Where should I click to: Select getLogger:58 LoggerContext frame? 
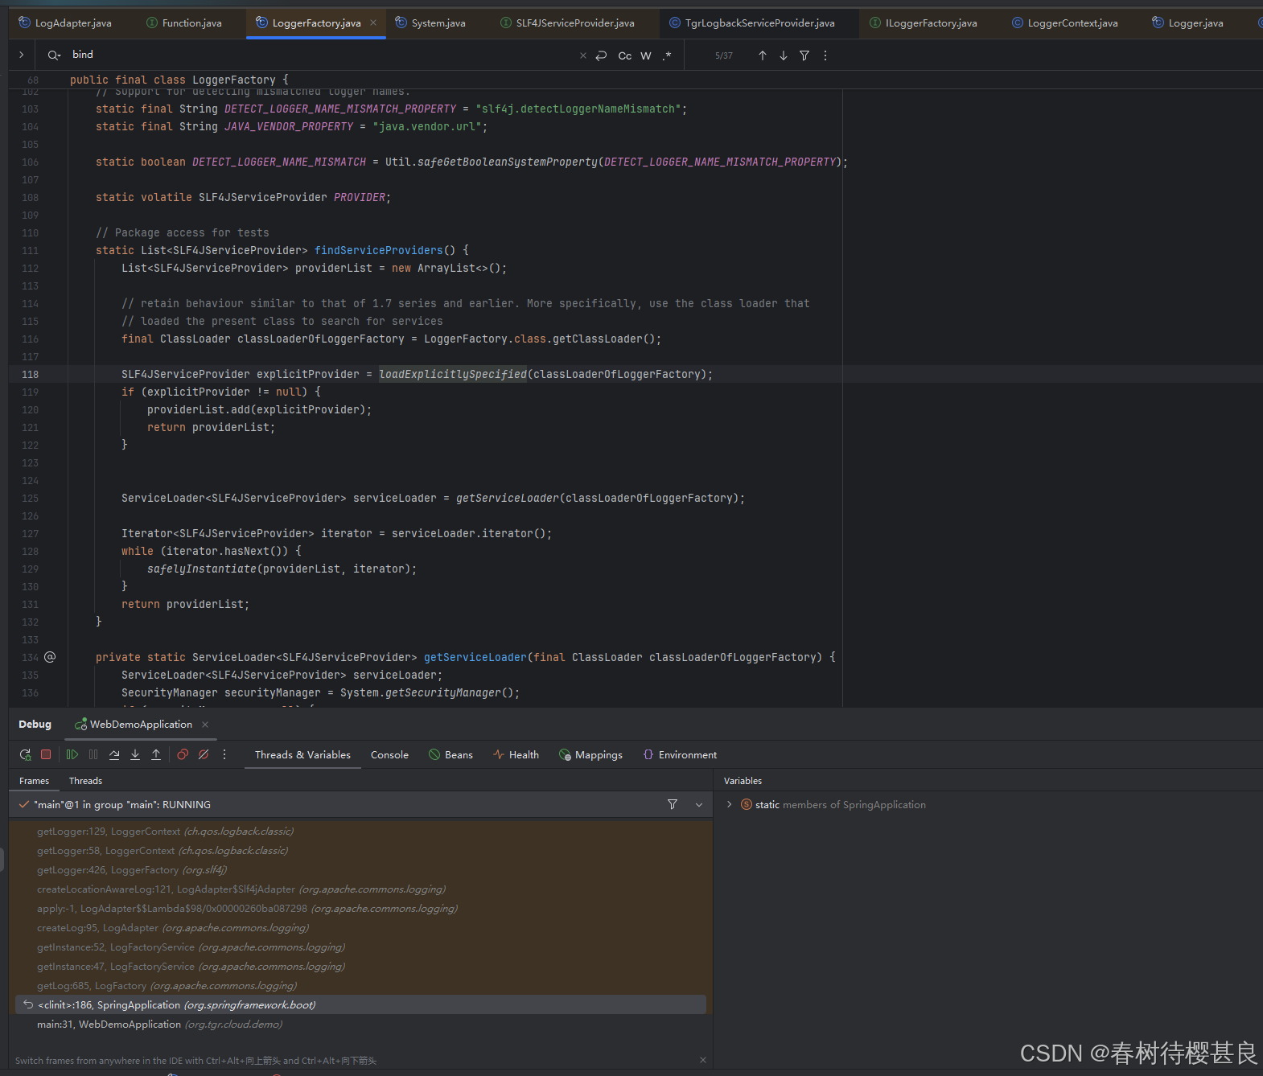(360, 851)
